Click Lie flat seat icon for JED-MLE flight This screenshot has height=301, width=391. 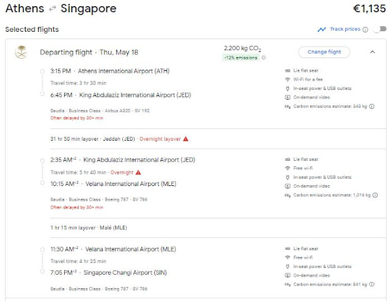click(288, 159)
